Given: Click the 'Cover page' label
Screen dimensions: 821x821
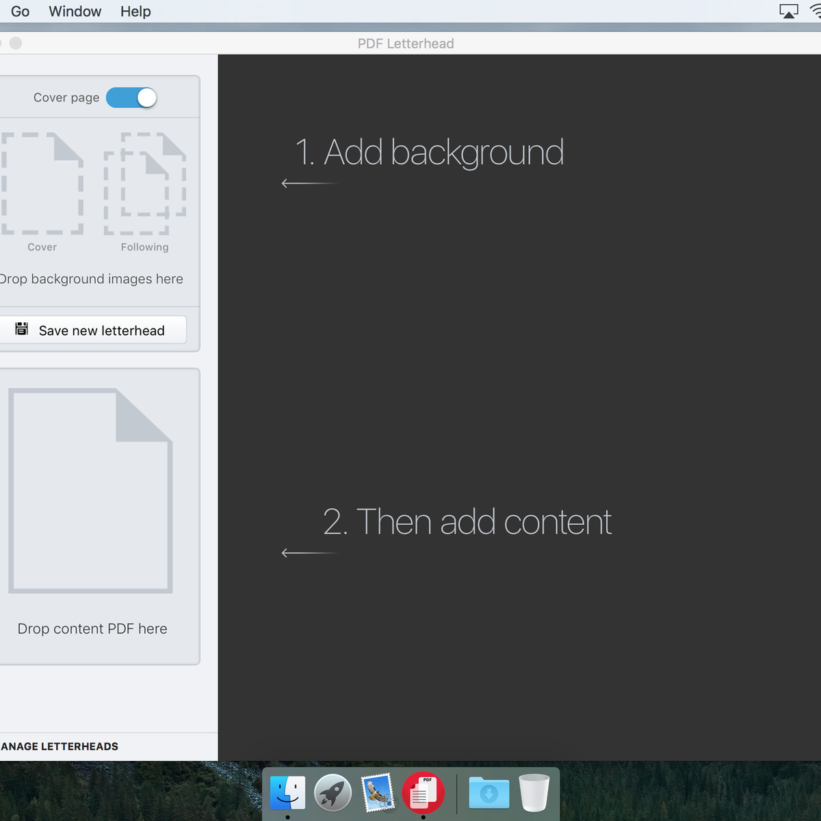Looking at the screenshot, I should click(x=66, y=98).
